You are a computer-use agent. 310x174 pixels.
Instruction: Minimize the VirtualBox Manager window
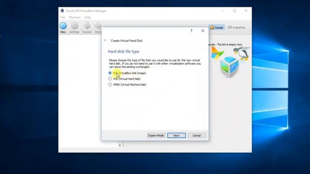(x=223, y=11)
